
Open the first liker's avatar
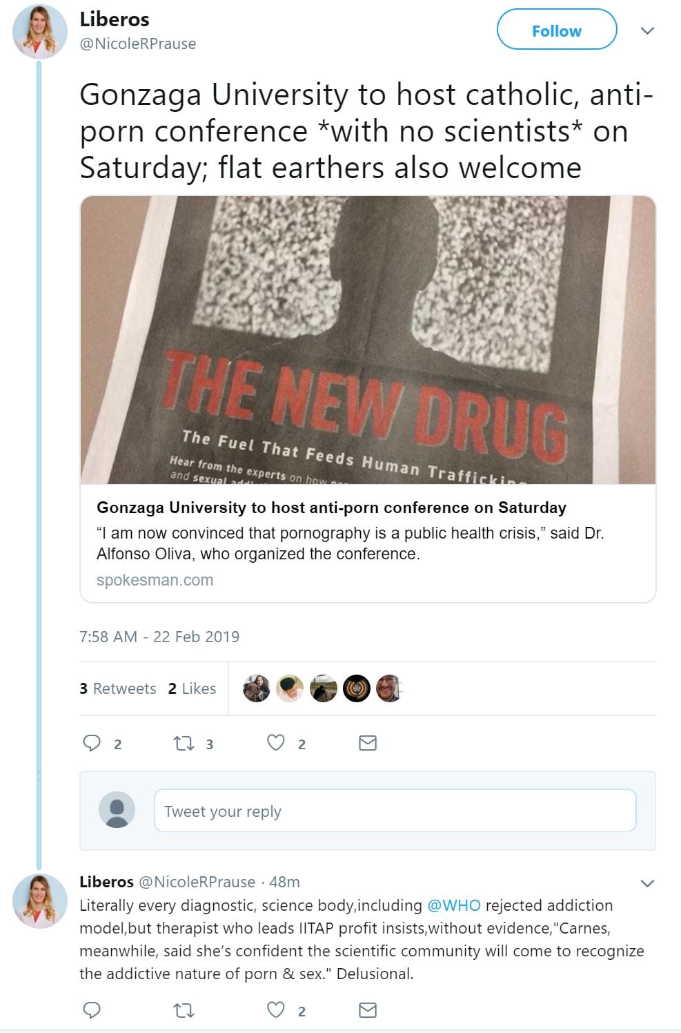pos(257,688)
